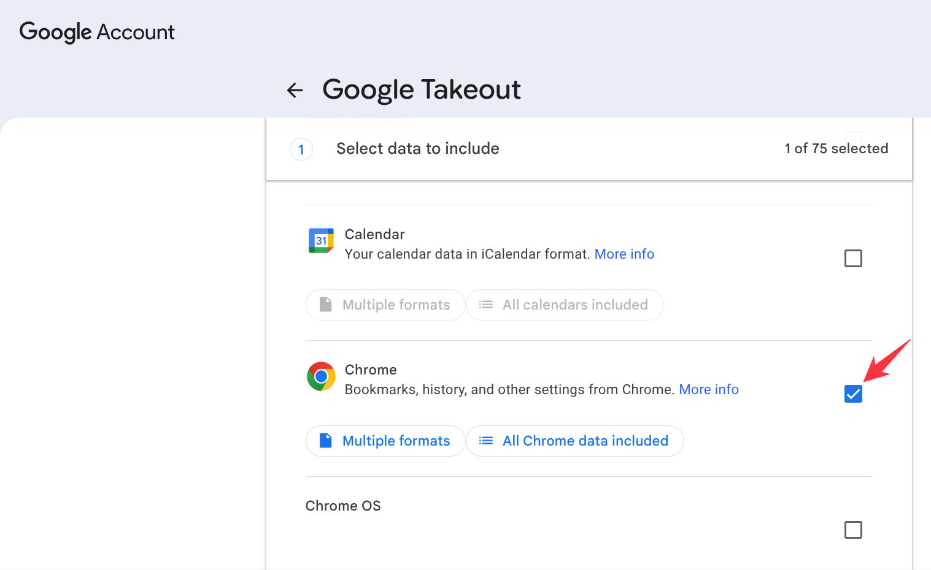Image resolution: width=931 pixels, height=570 pixels.
Task: Tick the Chrome OS checkbox
Action: [x=853, y=530]
